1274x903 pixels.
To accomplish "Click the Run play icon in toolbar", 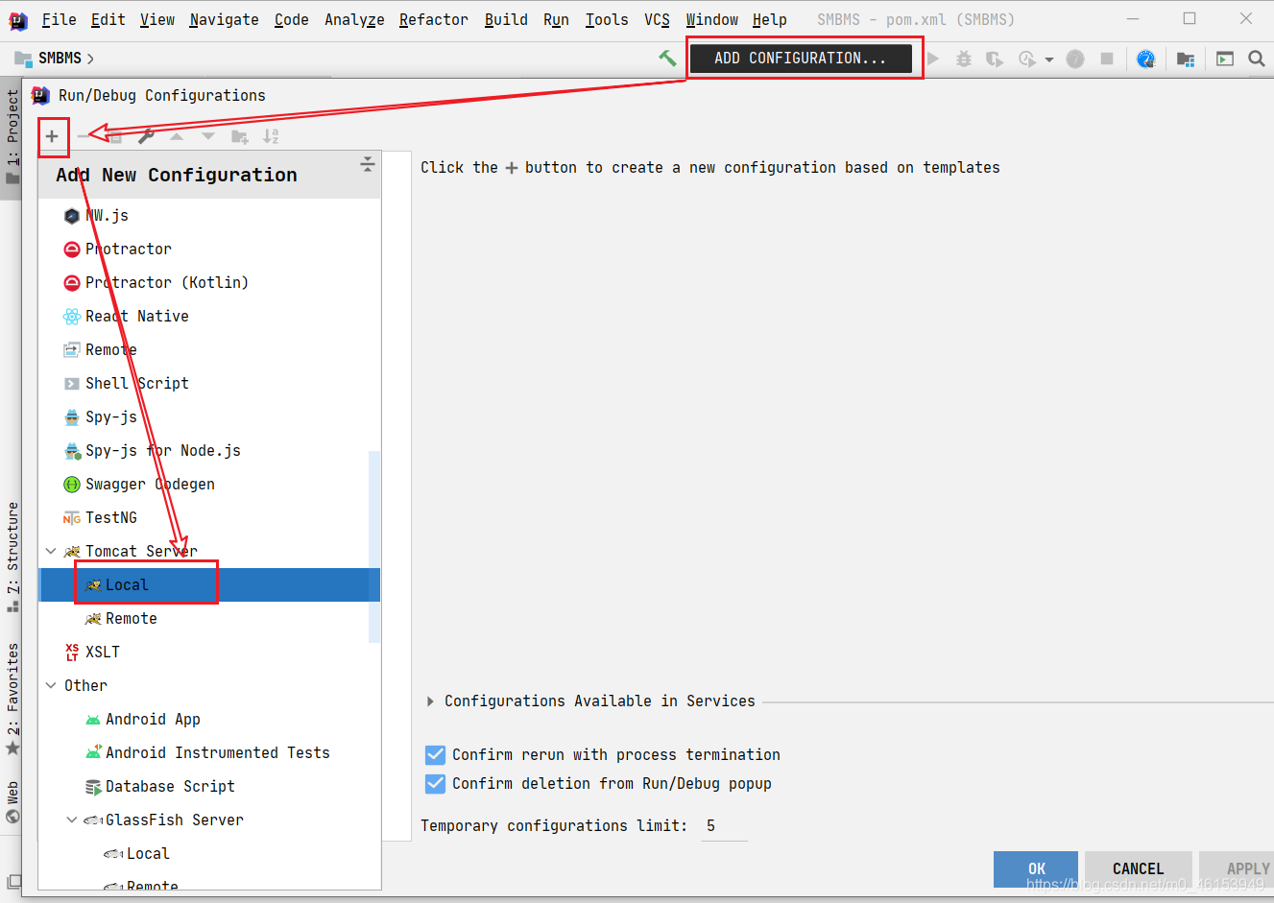I will click(x=932, y=59).
